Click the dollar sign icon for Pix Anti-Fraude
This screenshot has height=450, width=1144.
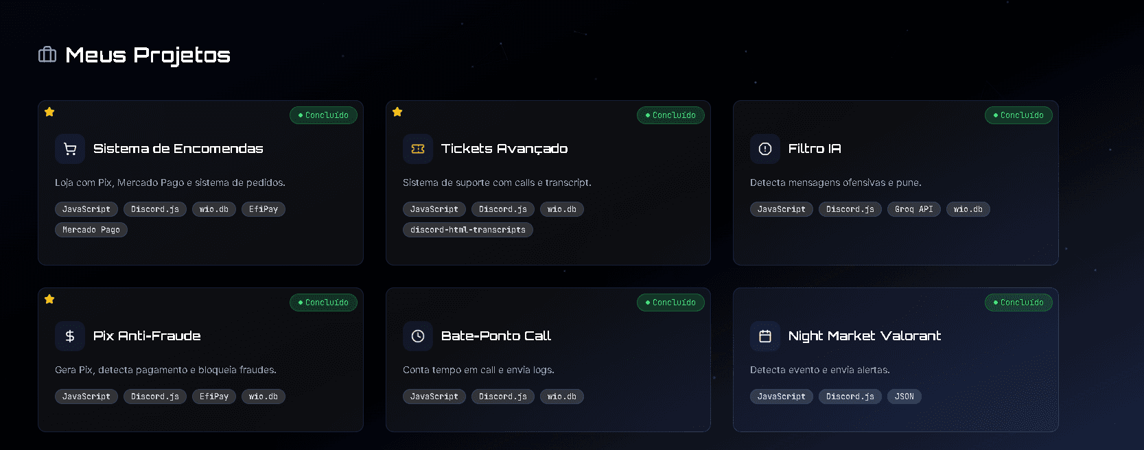(70, 336)
